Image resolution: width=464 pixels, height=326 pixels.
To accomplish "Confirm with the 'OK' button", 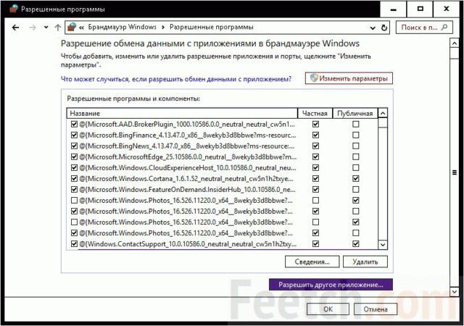I will coord(328,309).
